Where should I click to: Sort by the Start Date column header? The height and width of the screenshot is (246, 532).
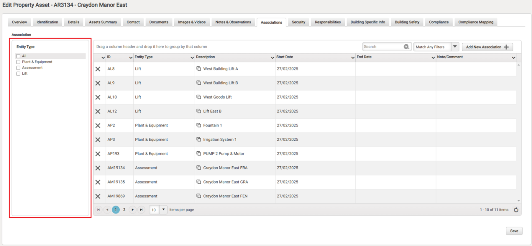(x=285, y=57)
